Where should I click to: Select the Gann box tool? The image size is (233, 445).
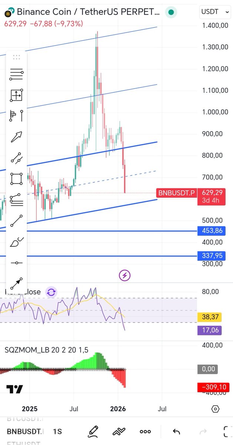click(16, 95)
